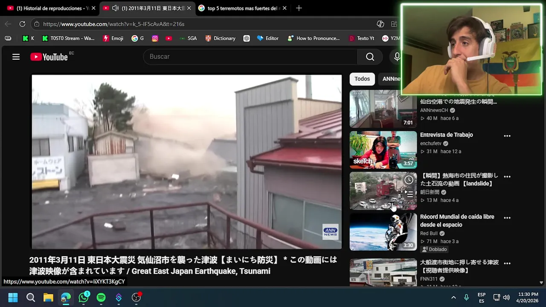Open the Instagram bookmark icon
The image size is (546, 307).
[155, 38]
